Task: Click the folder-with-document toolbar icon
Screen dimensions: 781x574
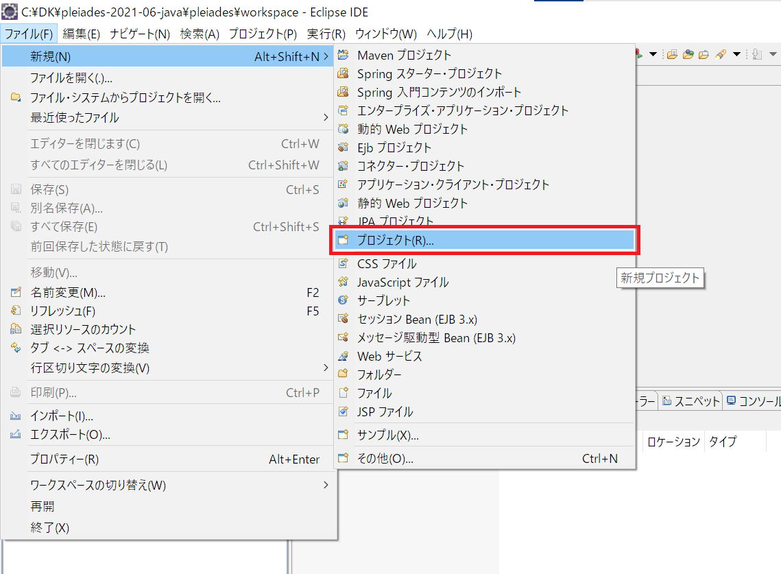Action: (x=672, y=54)
